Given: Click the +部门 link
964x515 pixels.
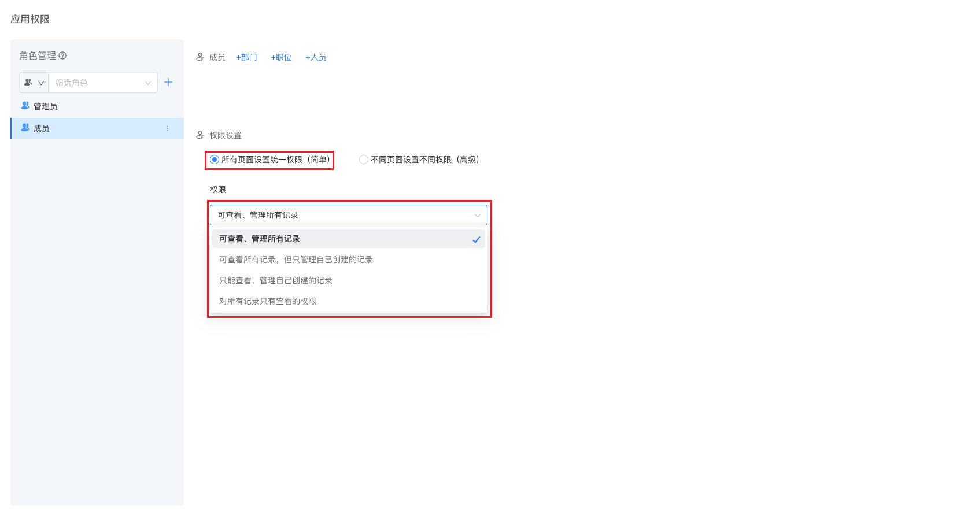Looking at the screenshot, I should (246, 57).
